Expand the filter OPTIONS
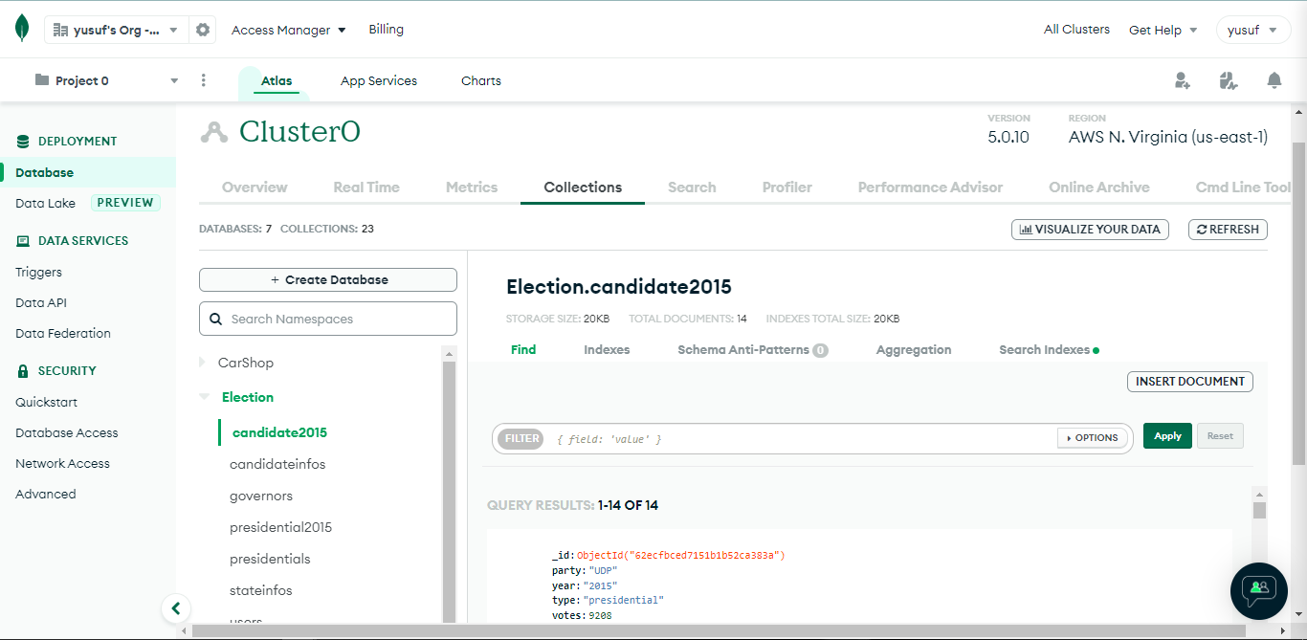Screen dimensions: 1307x640 (x=1092, y=437)
